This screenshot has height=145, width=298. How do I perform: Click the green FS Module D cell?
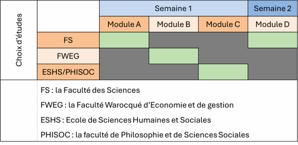pyautogui.click(x=272, y=40)
